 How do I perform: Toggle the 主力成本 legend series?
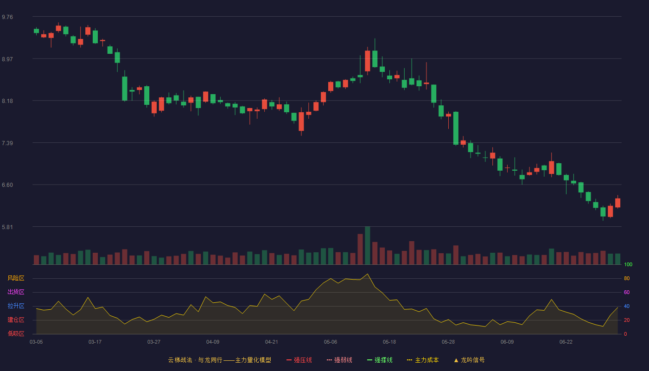point(423,360)
